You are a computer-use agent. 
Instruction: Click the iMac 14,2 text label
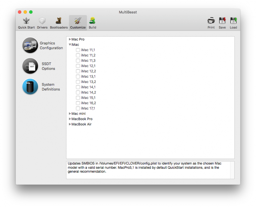[x=88, y=92]
